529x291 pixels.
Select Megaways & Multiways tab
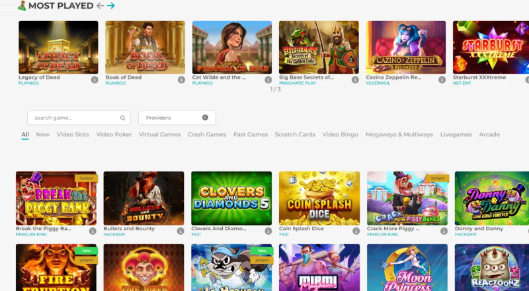point(399,134)
